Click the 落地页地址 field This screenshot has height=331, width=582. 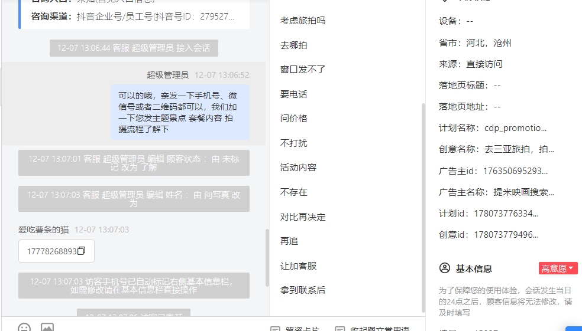470,107
